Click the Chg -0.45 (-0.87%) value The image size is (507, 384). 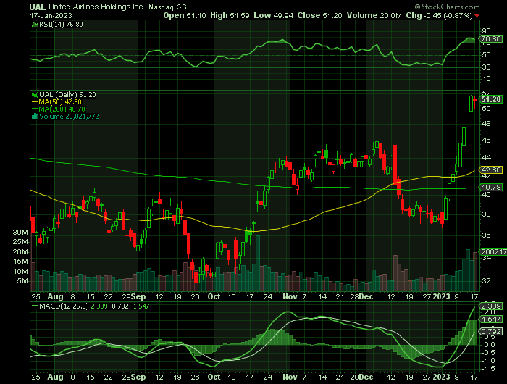point(440,15)
